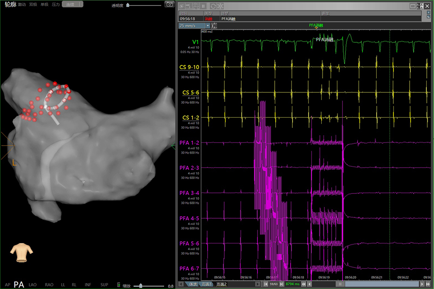Image resolution: width=434 pixels, height=289 pixels.
Task: Jump to first event with skip-back icon
Action: [265, 284]
